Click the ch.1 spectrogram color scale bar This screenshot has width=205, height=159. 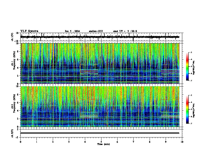(187, 67)
